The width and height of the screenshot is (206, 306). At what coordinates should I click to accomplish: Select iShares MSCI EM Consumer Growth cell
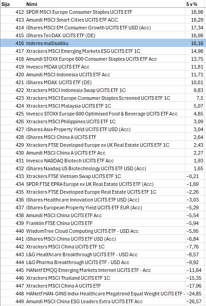coord(105,28)
